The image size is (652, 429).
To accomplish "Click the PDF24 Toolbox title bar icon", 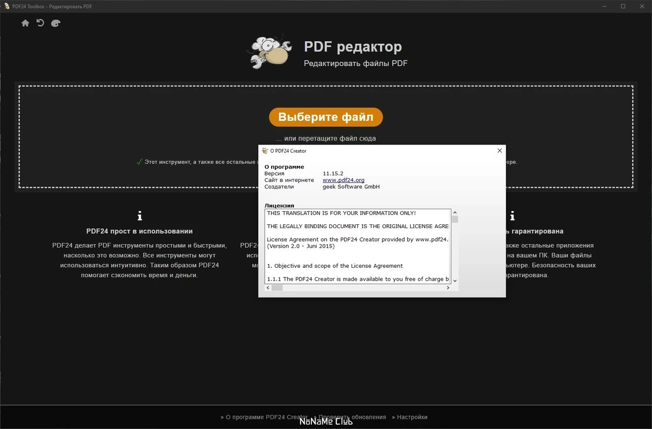I will (7, 6).
